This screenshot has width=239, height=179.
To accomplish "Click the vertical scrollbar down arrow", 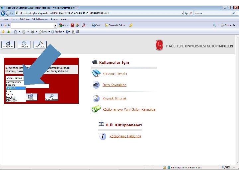I will click(x=237, y=163).
